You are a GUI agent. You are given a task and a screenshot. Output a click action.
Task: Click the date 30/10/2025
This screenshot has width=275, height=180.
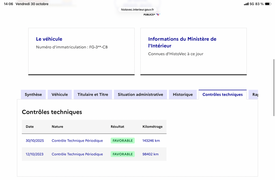click(35, 141)
